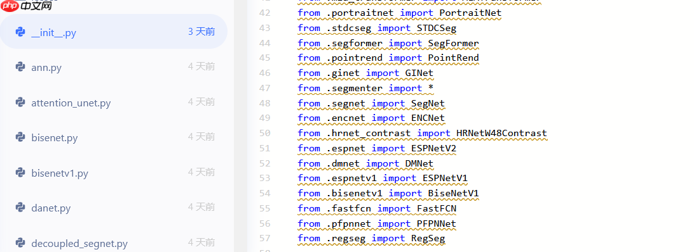This screenshot has height=252, width=694.
Task: Open the ann.py file
Action: (x=114, y=66)
